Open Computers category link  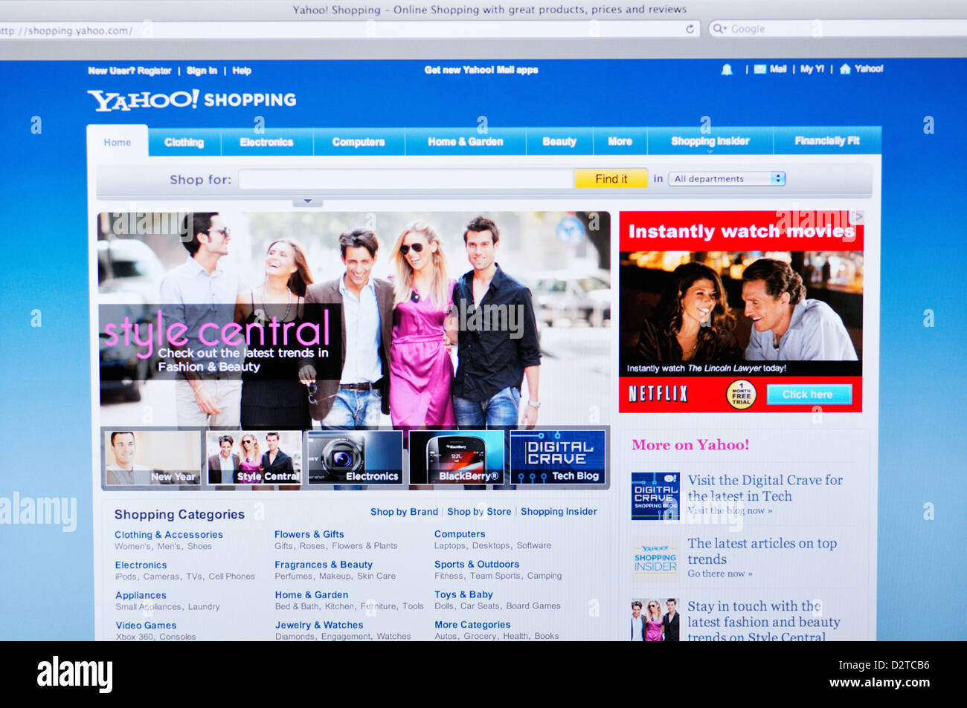[460, 534]
